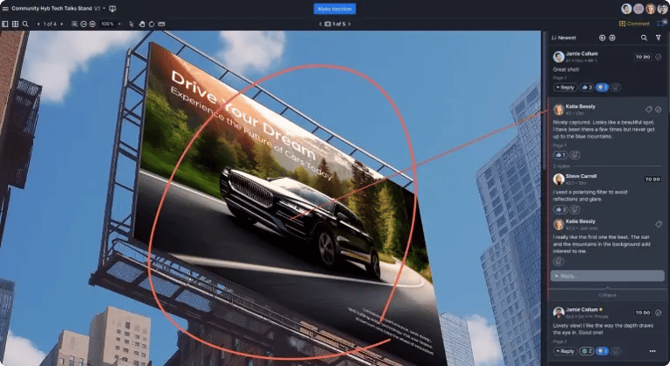Click the collapse all comments icon
The image size is (670, 366).
[602, 38]
